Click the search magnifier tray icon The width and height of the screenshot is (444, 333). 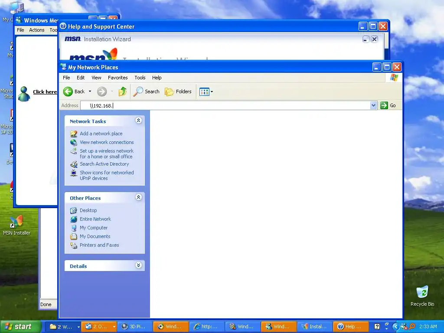pos(412,326)
